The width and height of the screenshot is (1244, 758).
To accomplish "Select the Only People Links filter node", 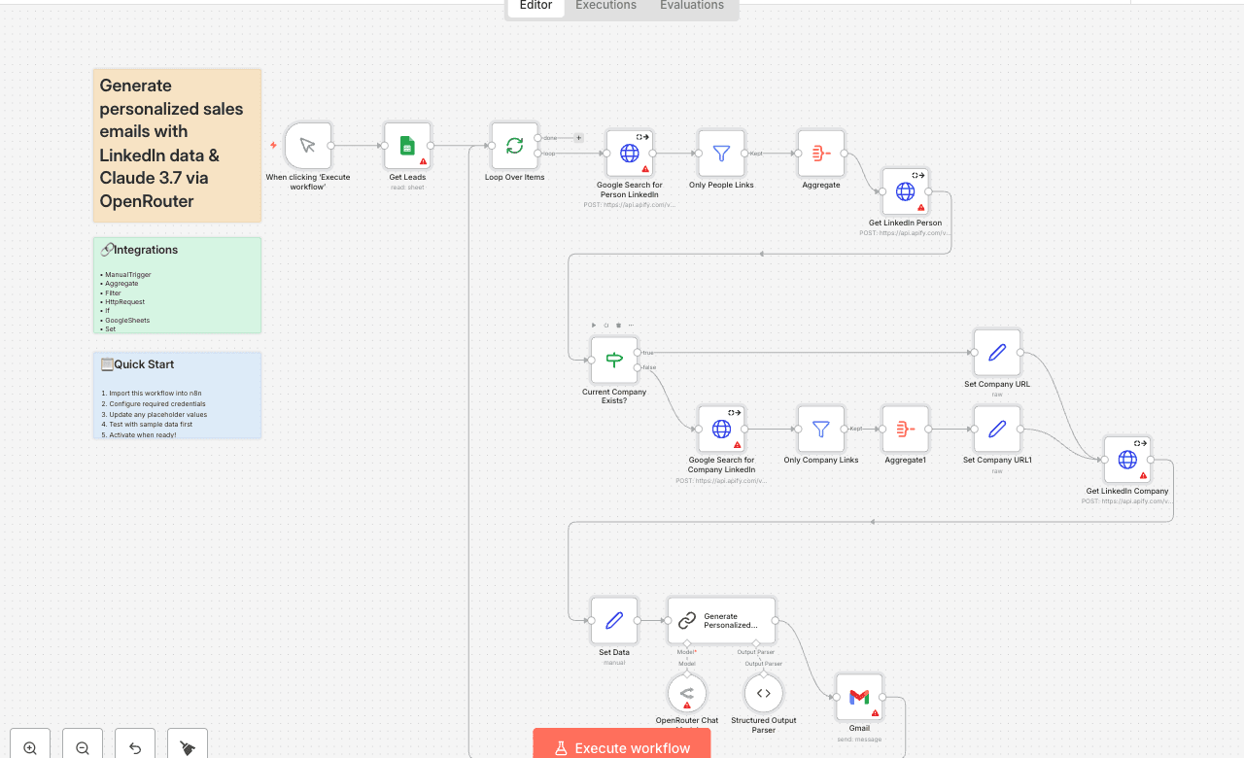I will click(720, 153).
